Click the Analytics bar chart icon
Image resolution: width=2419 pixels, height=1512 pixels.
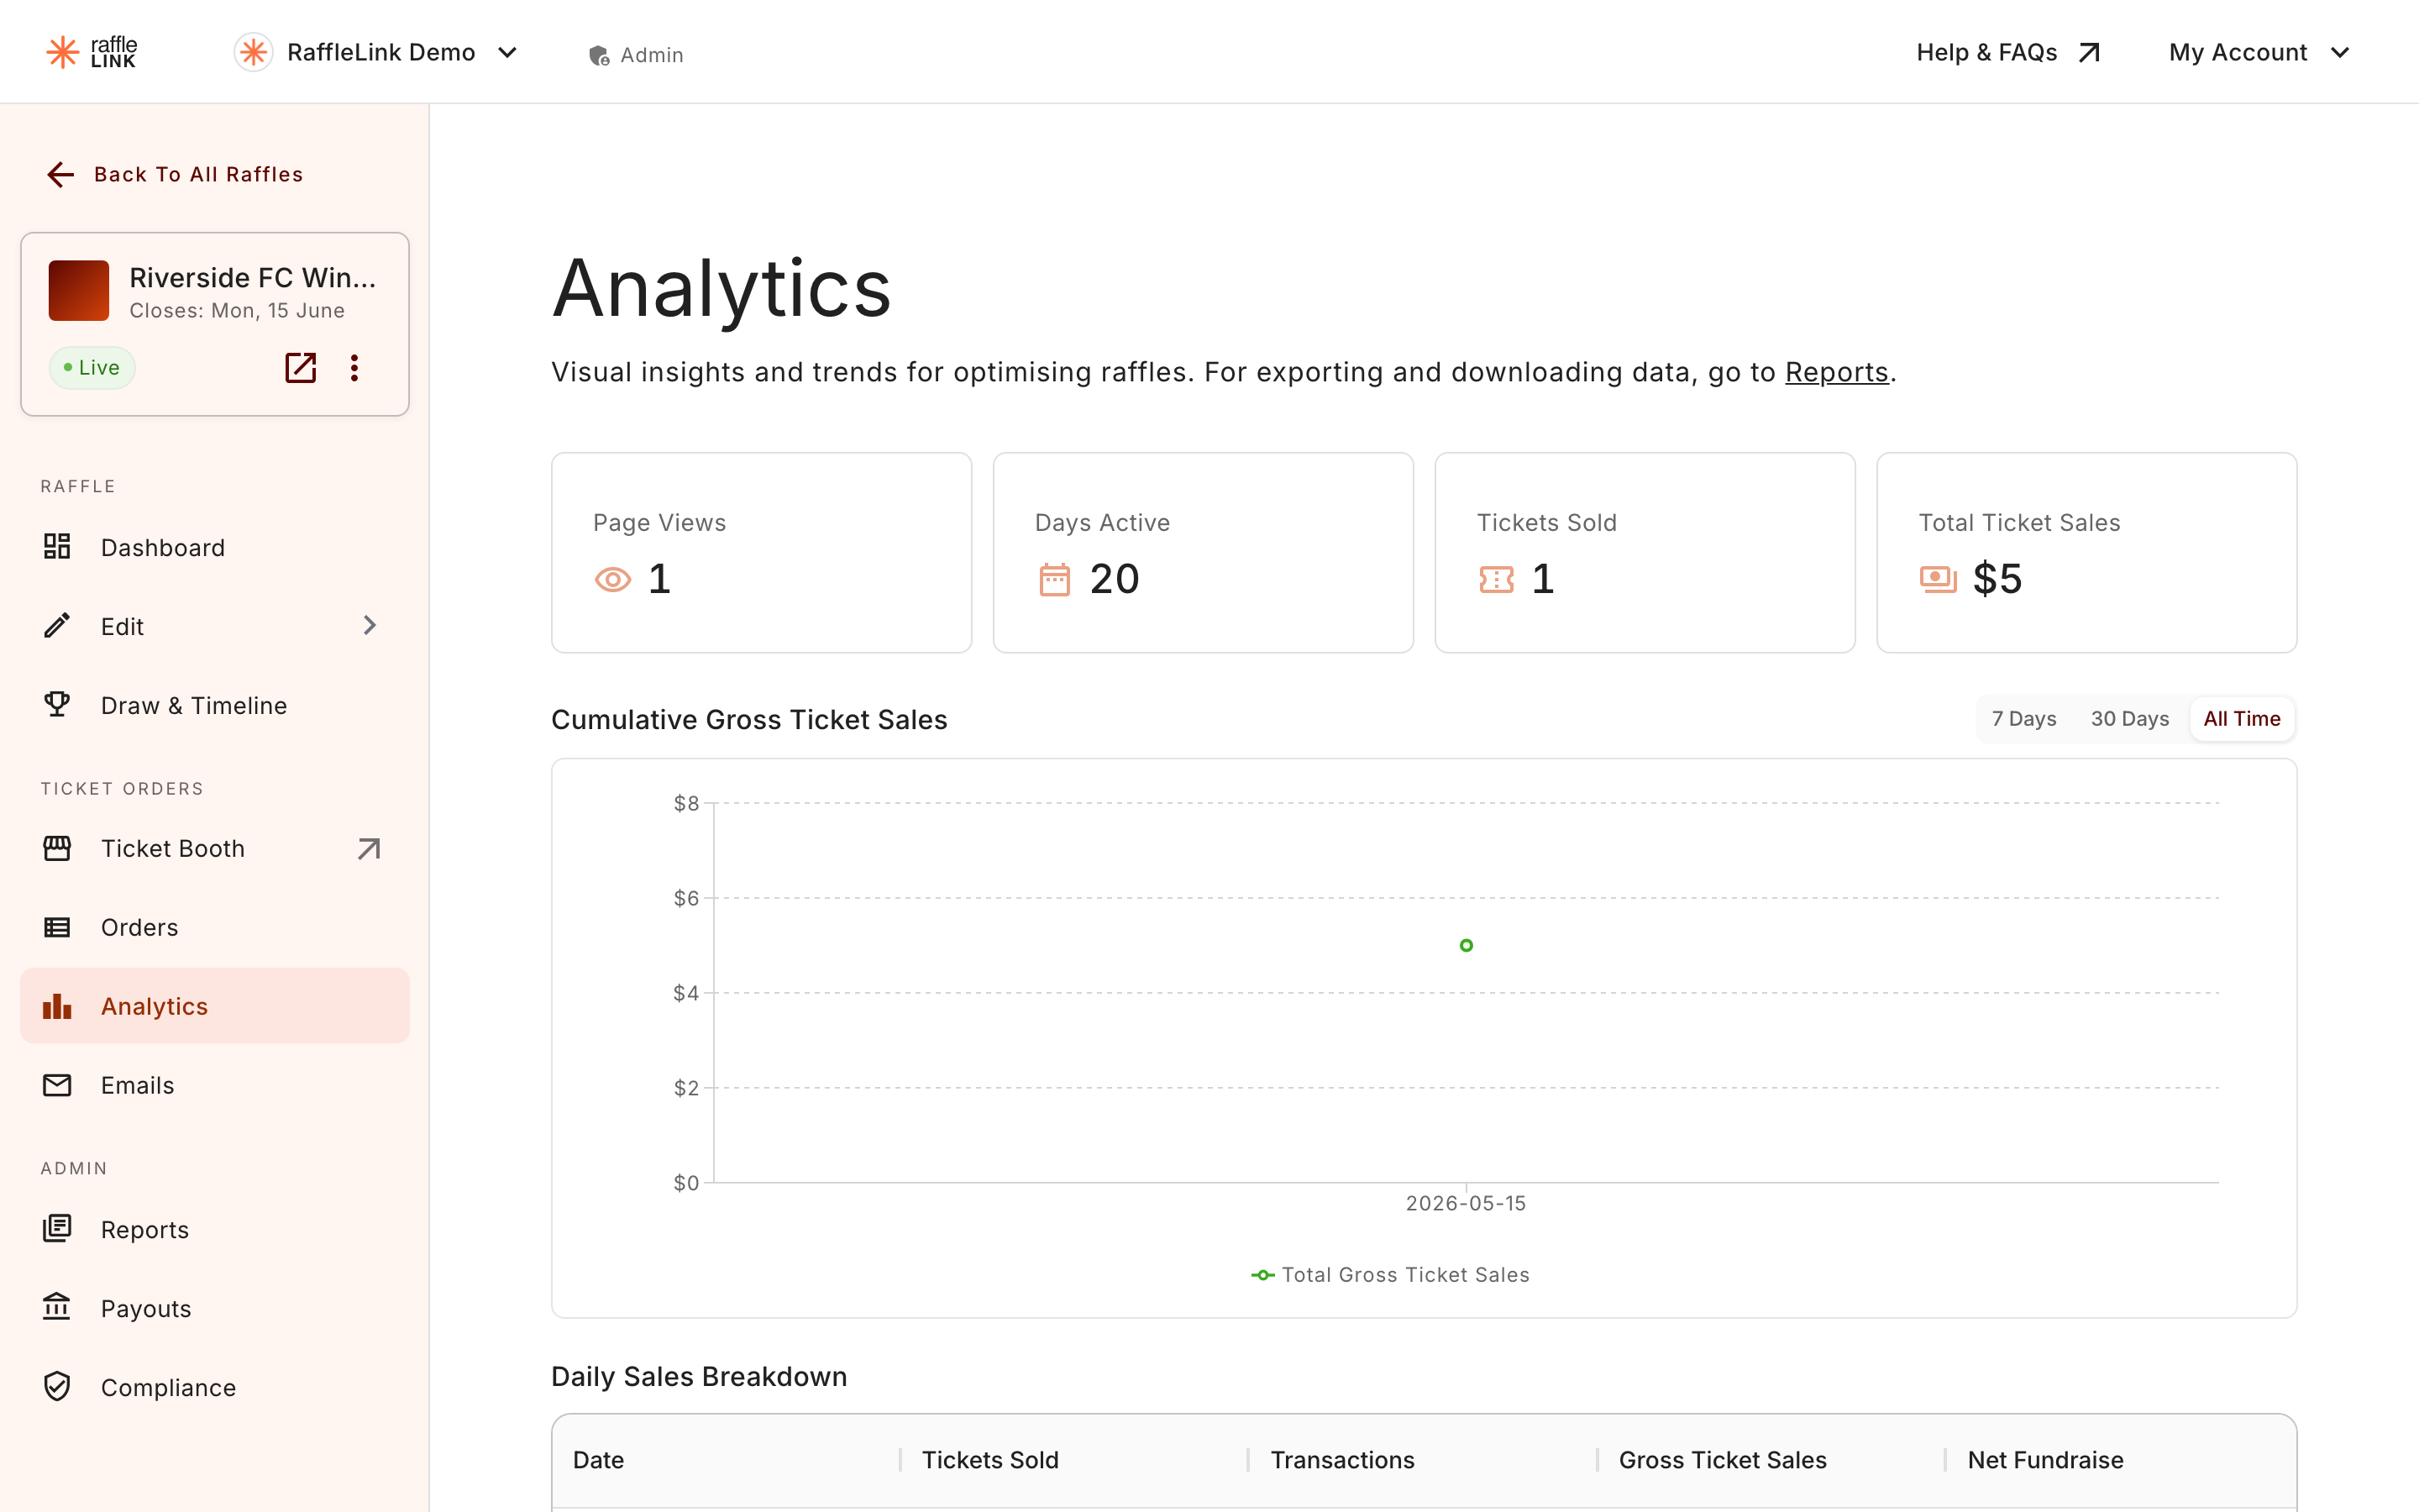57,1006
